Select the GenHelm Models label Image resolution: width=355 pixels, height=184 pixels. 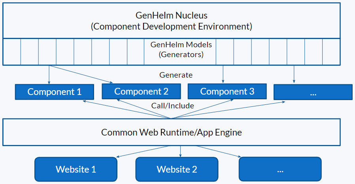[181, 45]
